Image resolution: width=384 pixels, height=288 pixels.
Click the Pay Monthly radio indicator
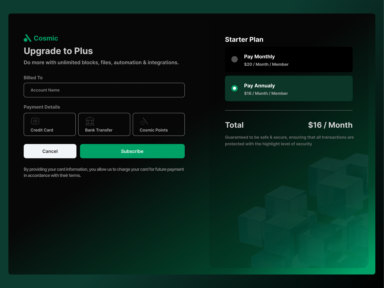234,59
